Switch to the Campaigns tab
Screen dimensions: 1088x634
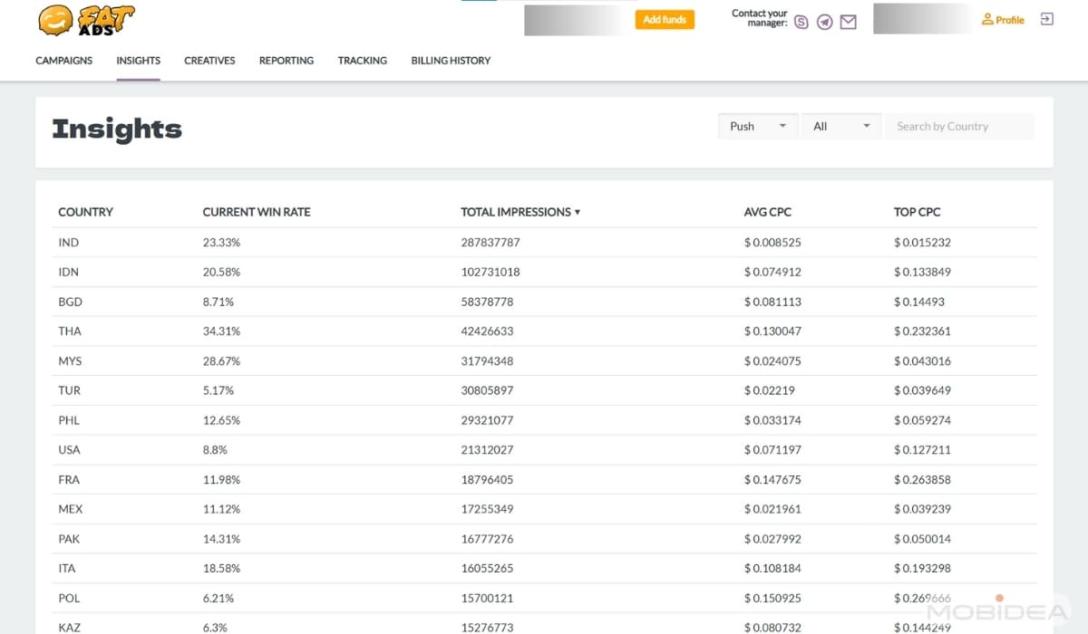point(63,61)
